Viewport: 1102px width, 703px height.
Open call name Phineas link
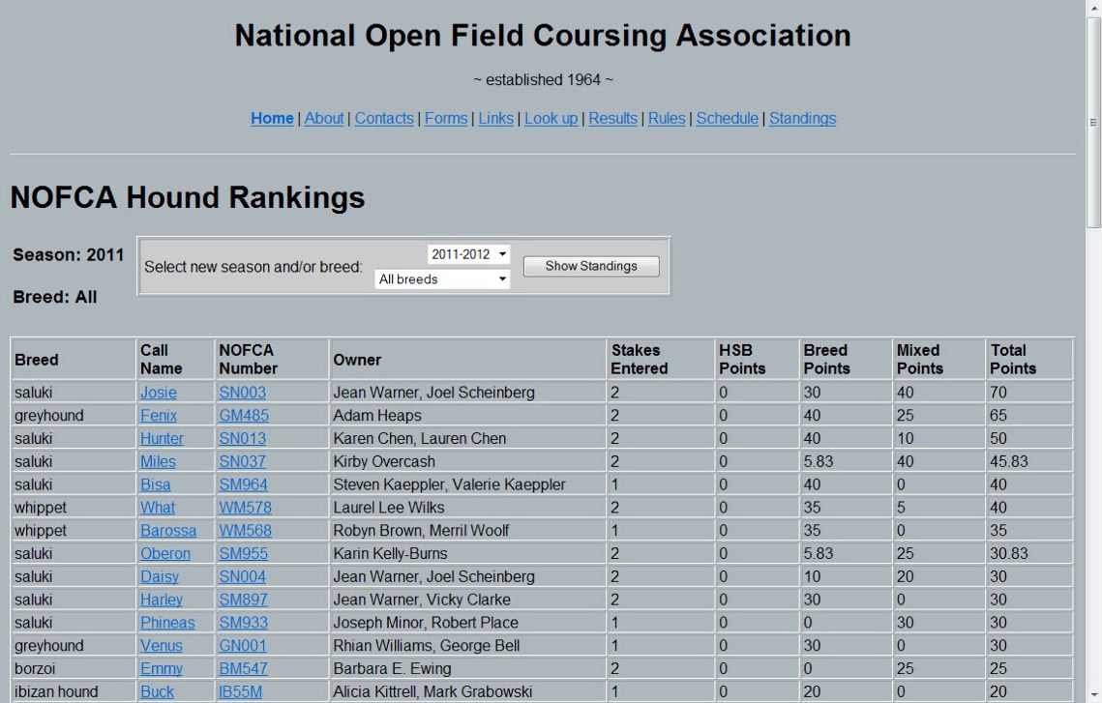pyautogui.click(x=167, y=623)
